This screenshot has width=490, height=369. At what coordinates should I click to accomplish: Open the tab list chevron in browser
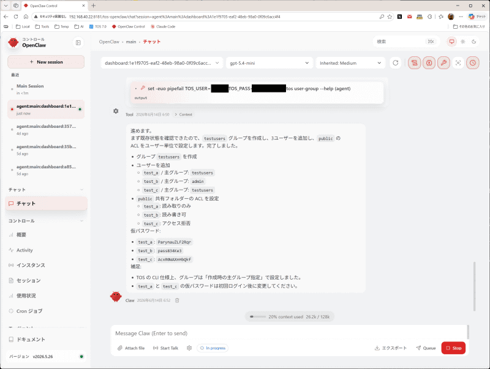point(6,6)
